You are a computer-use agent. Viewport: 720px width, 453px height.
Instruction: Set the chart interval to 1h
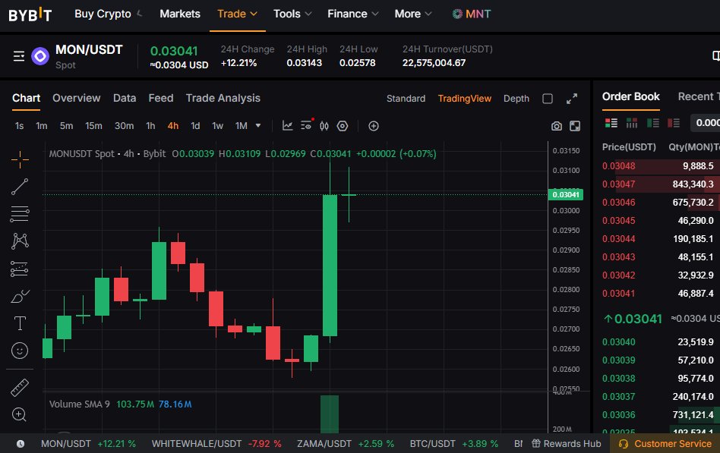pyautogui.click(x=150, y=126)
